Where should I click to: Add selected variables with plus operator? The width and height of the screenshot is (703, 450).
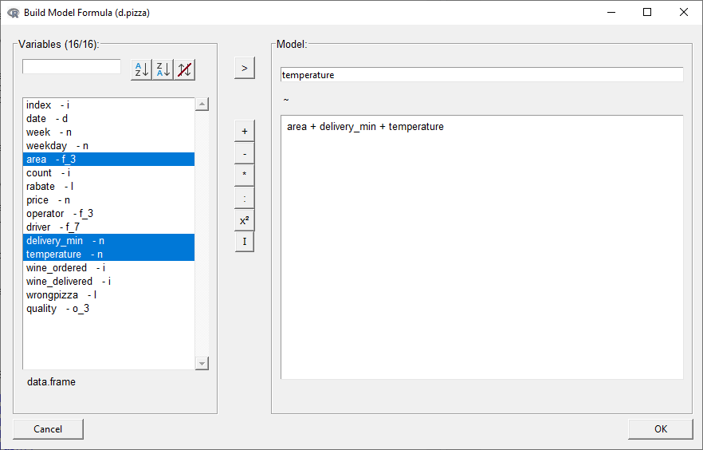244,131
